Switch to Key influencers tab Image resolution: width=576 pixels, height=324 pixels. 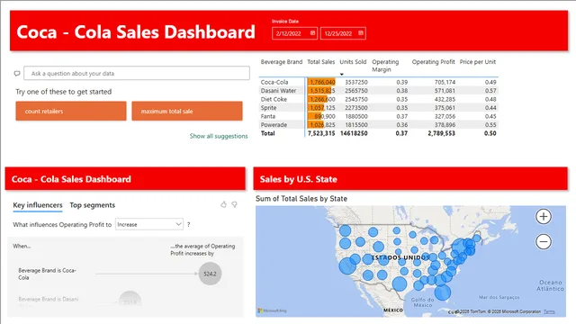click(x=38, y=205)
